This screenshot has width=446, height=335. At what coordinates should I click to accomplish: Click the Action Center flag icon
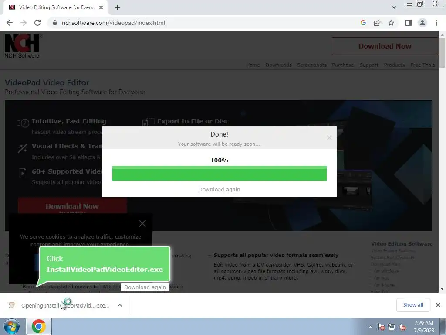click(381, 327)
